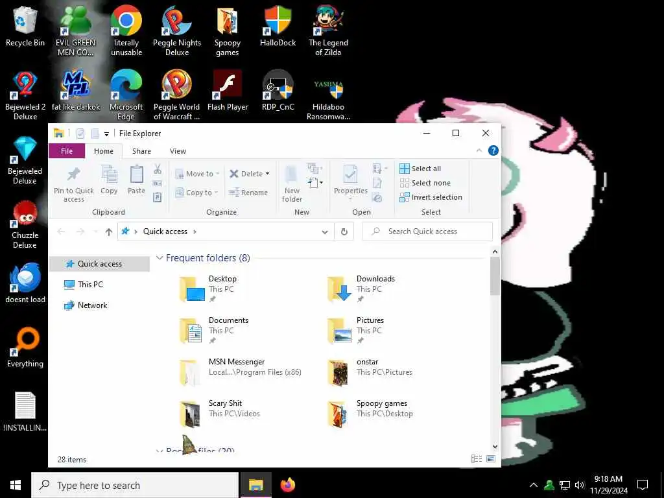
Task: Click Pin to Quick access ribbon button
Action: click(74, 185)
